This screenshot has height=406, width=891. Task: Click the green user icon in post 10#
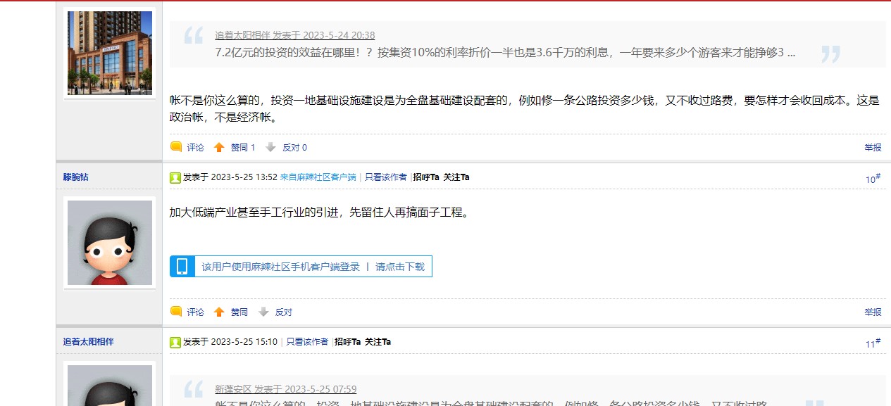point(175,177)
